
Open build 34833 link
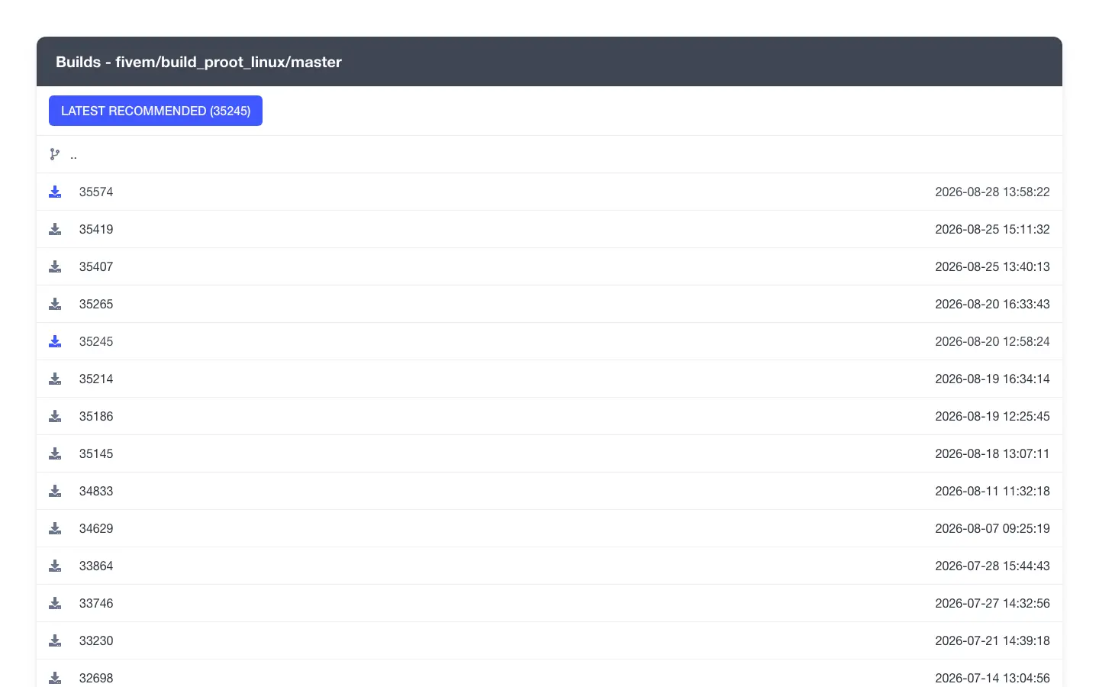click(x=96, y=491)
